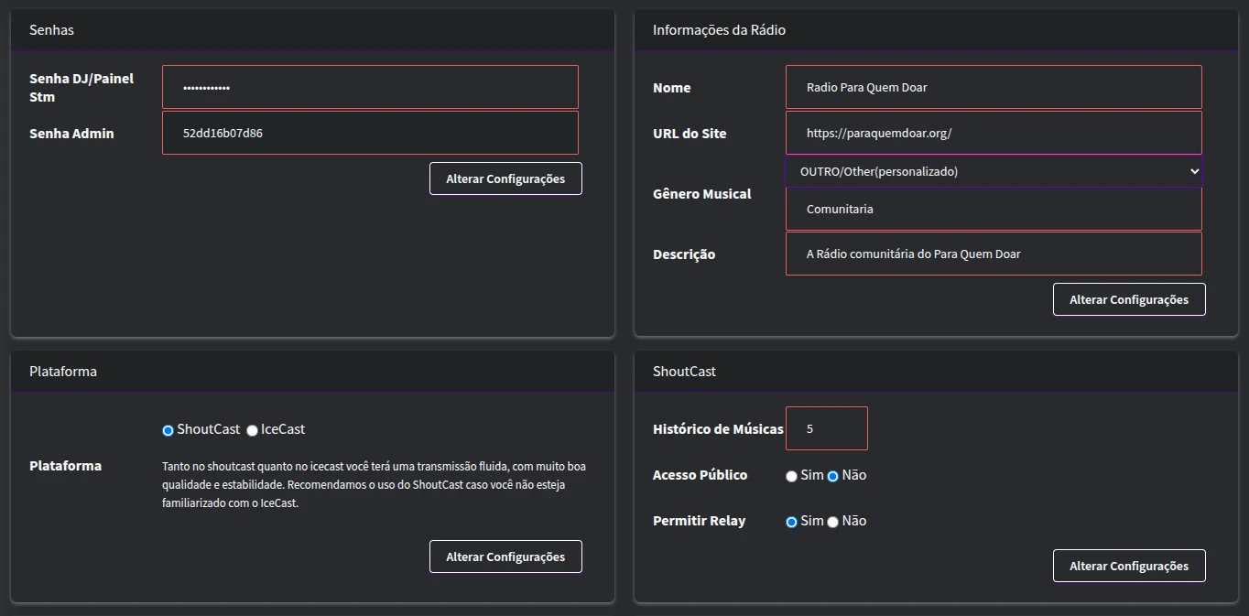Click the Senha Admin input field
This screenshot has width=1249, height=616.
click(x=370, y=133)
